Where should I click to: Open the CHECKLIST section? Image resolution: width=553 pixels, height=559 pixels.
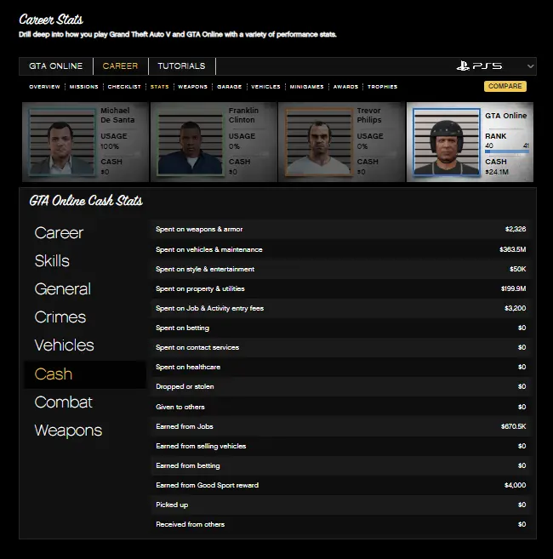[x=124, y=87]
